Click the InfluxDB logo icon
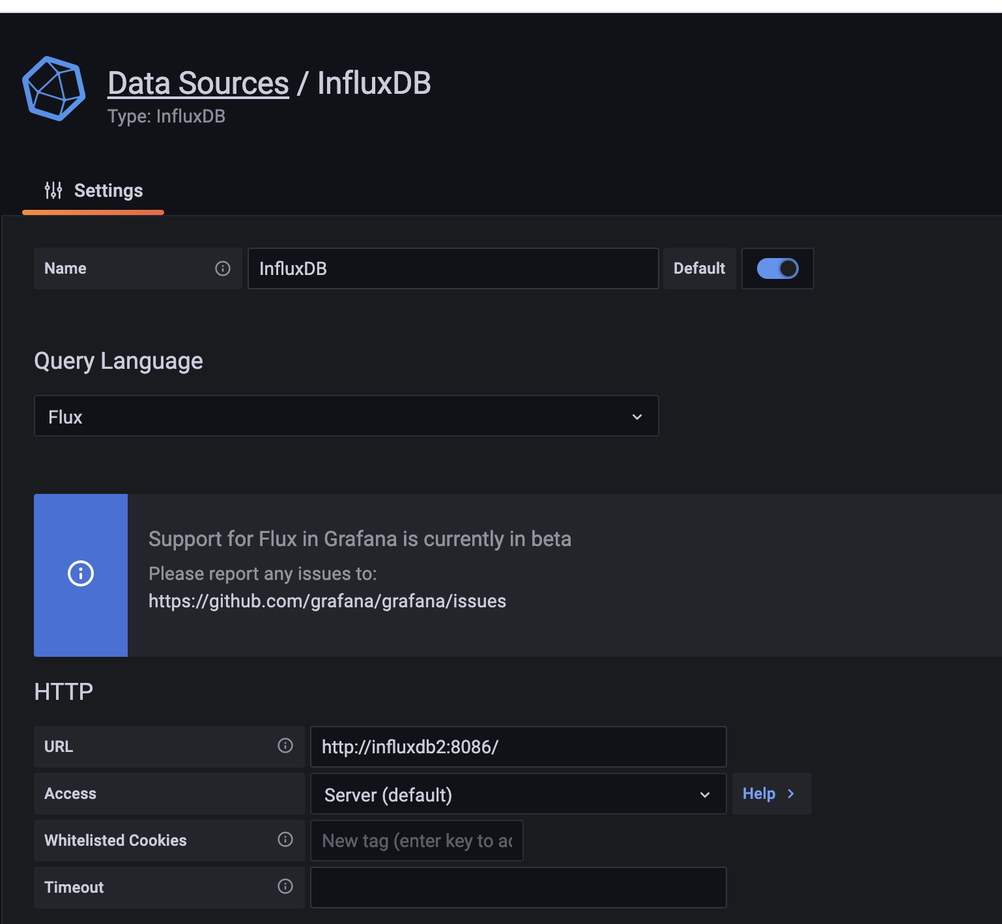The width and height of the screenshot is (1002, 924). [54, 89]
